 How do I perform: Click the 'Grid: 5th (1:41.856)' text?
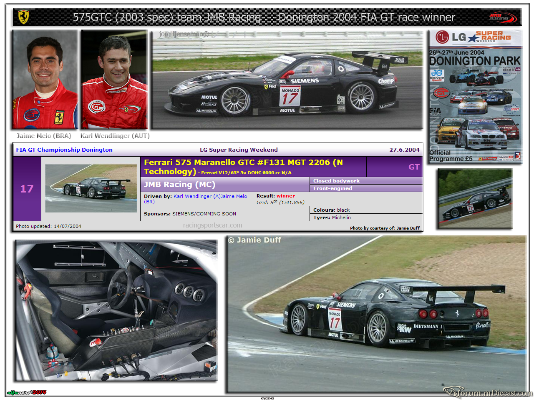click(280, 202)
